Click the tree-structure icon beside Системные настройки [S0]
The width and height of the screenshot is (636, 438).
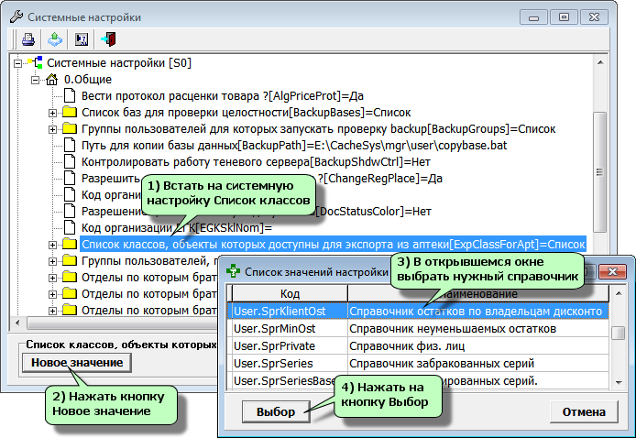pyautogui.click(x=36, y=63)
